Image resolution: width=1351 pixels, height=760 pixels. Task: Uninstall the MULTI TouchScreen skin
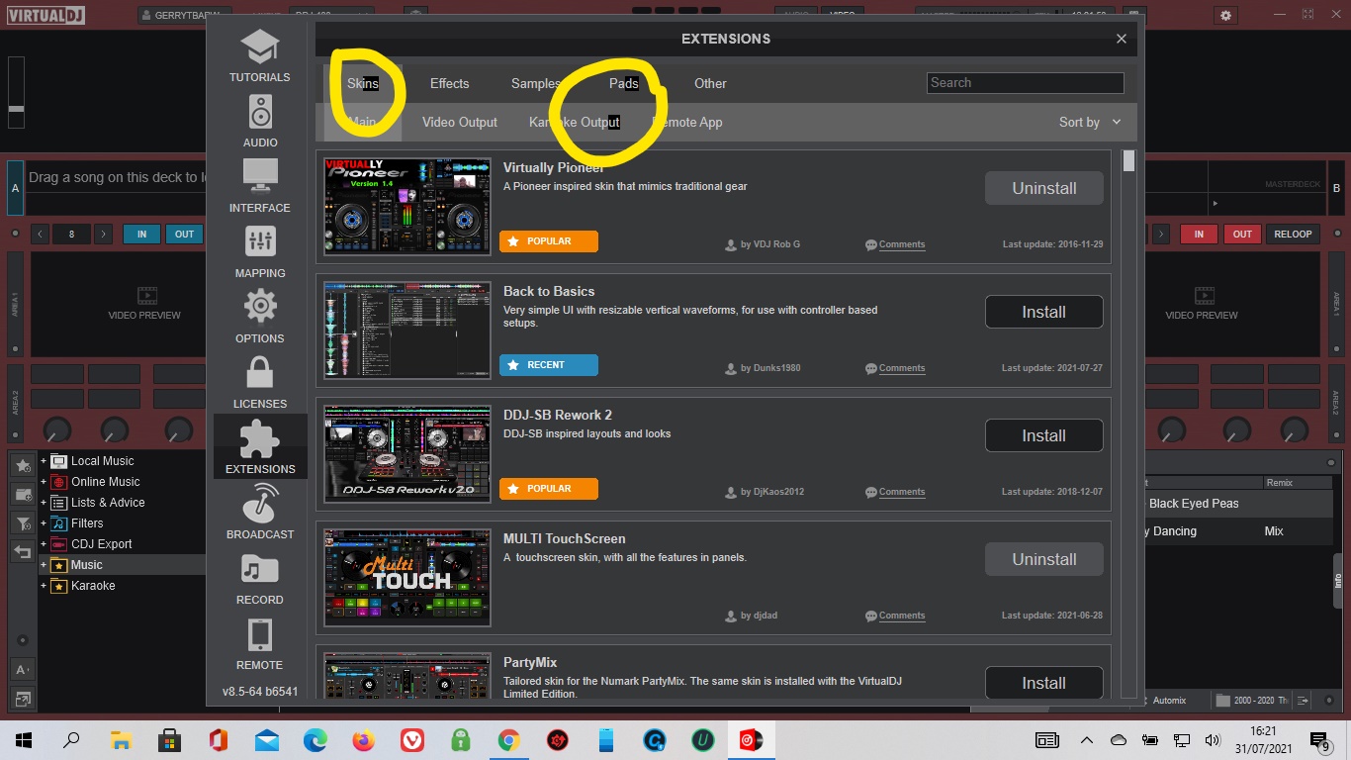[x=1043, y=559]
